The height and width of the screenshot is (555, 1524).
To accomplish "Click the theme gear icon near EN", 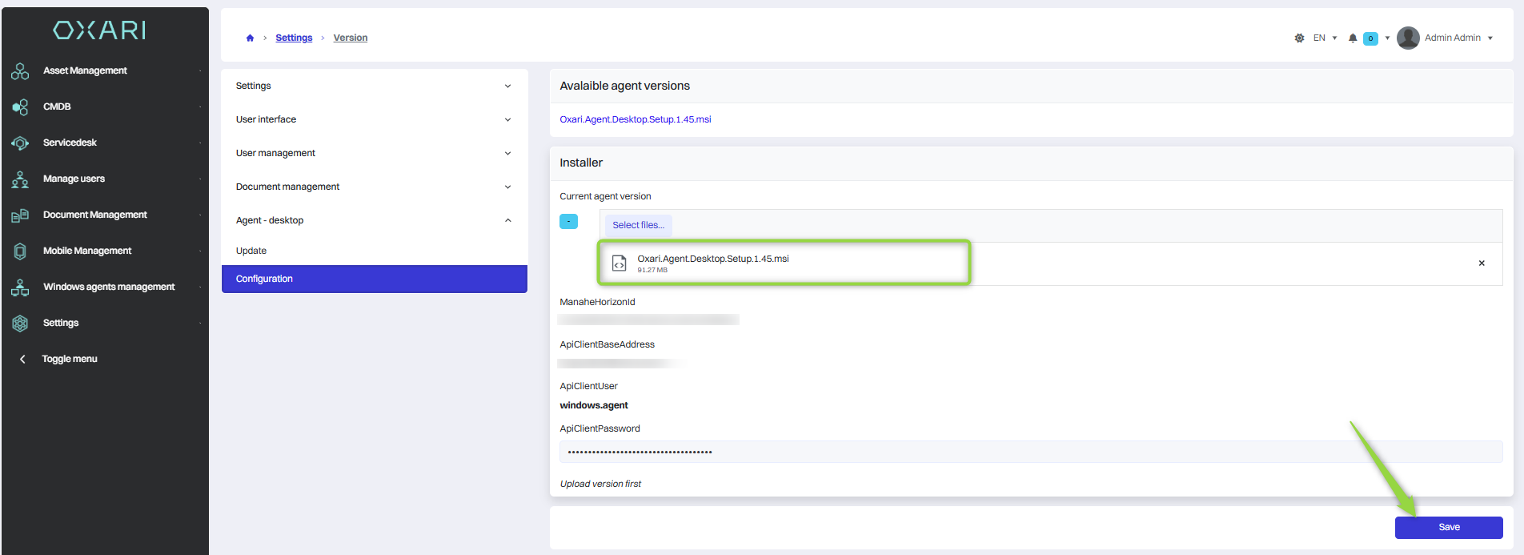I will pyautogui.click(x=1299, y=38).
